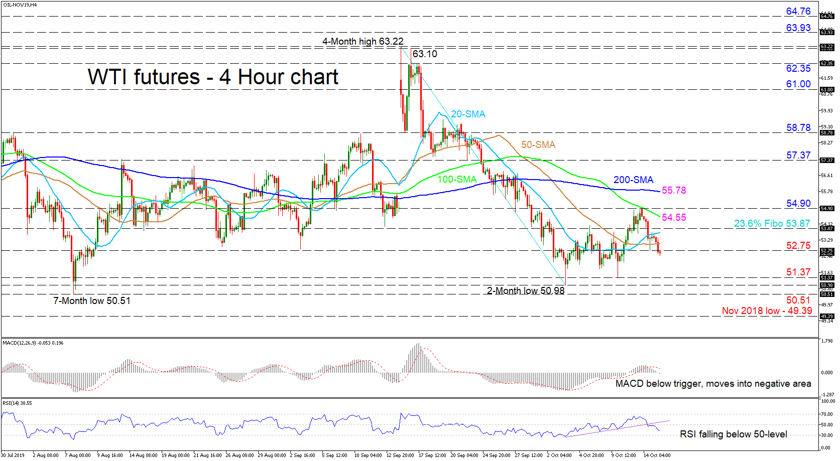
Task: Click the '7-Month low 50.51' annotation
Action: [x=92, y=300]
